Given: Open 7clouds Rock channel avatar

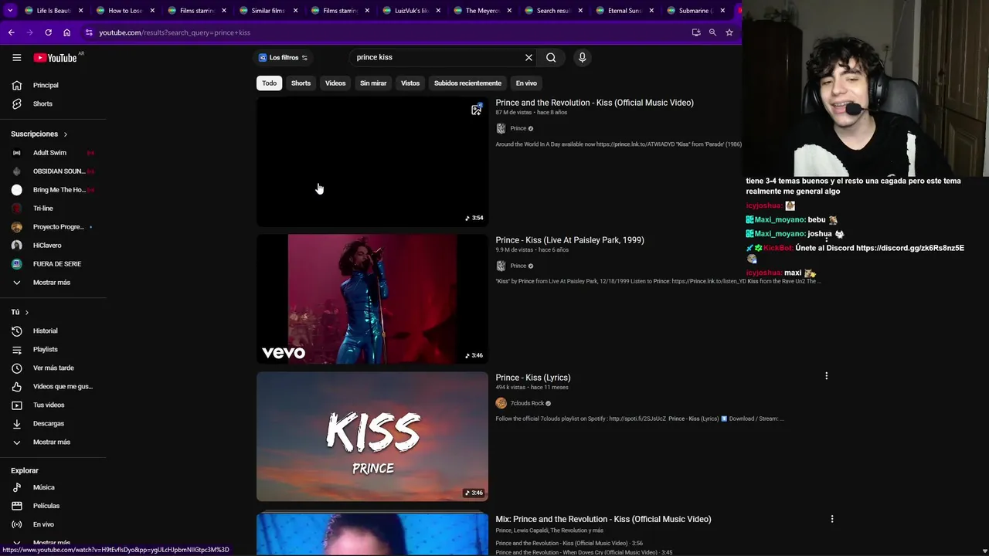Looking at the screenshot, I should pyautogui.click(x=501, y=403).
